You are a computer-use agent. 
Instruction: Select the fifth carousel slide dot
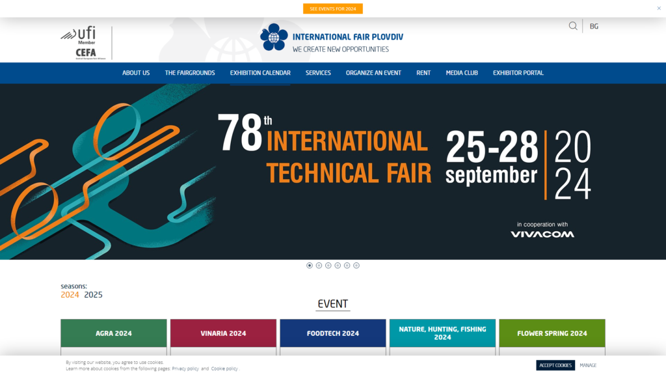(x=347, y=266)
